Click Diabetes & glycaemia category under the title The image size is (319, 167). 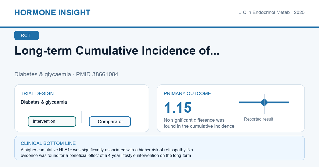pyautogui.click(x=43, y=74)
